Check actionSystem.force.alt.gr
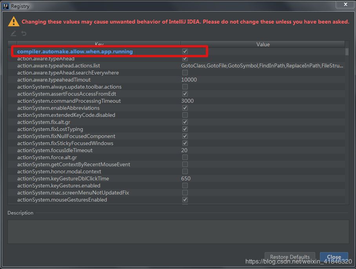356x269 pixels. [x=184, y=157]
